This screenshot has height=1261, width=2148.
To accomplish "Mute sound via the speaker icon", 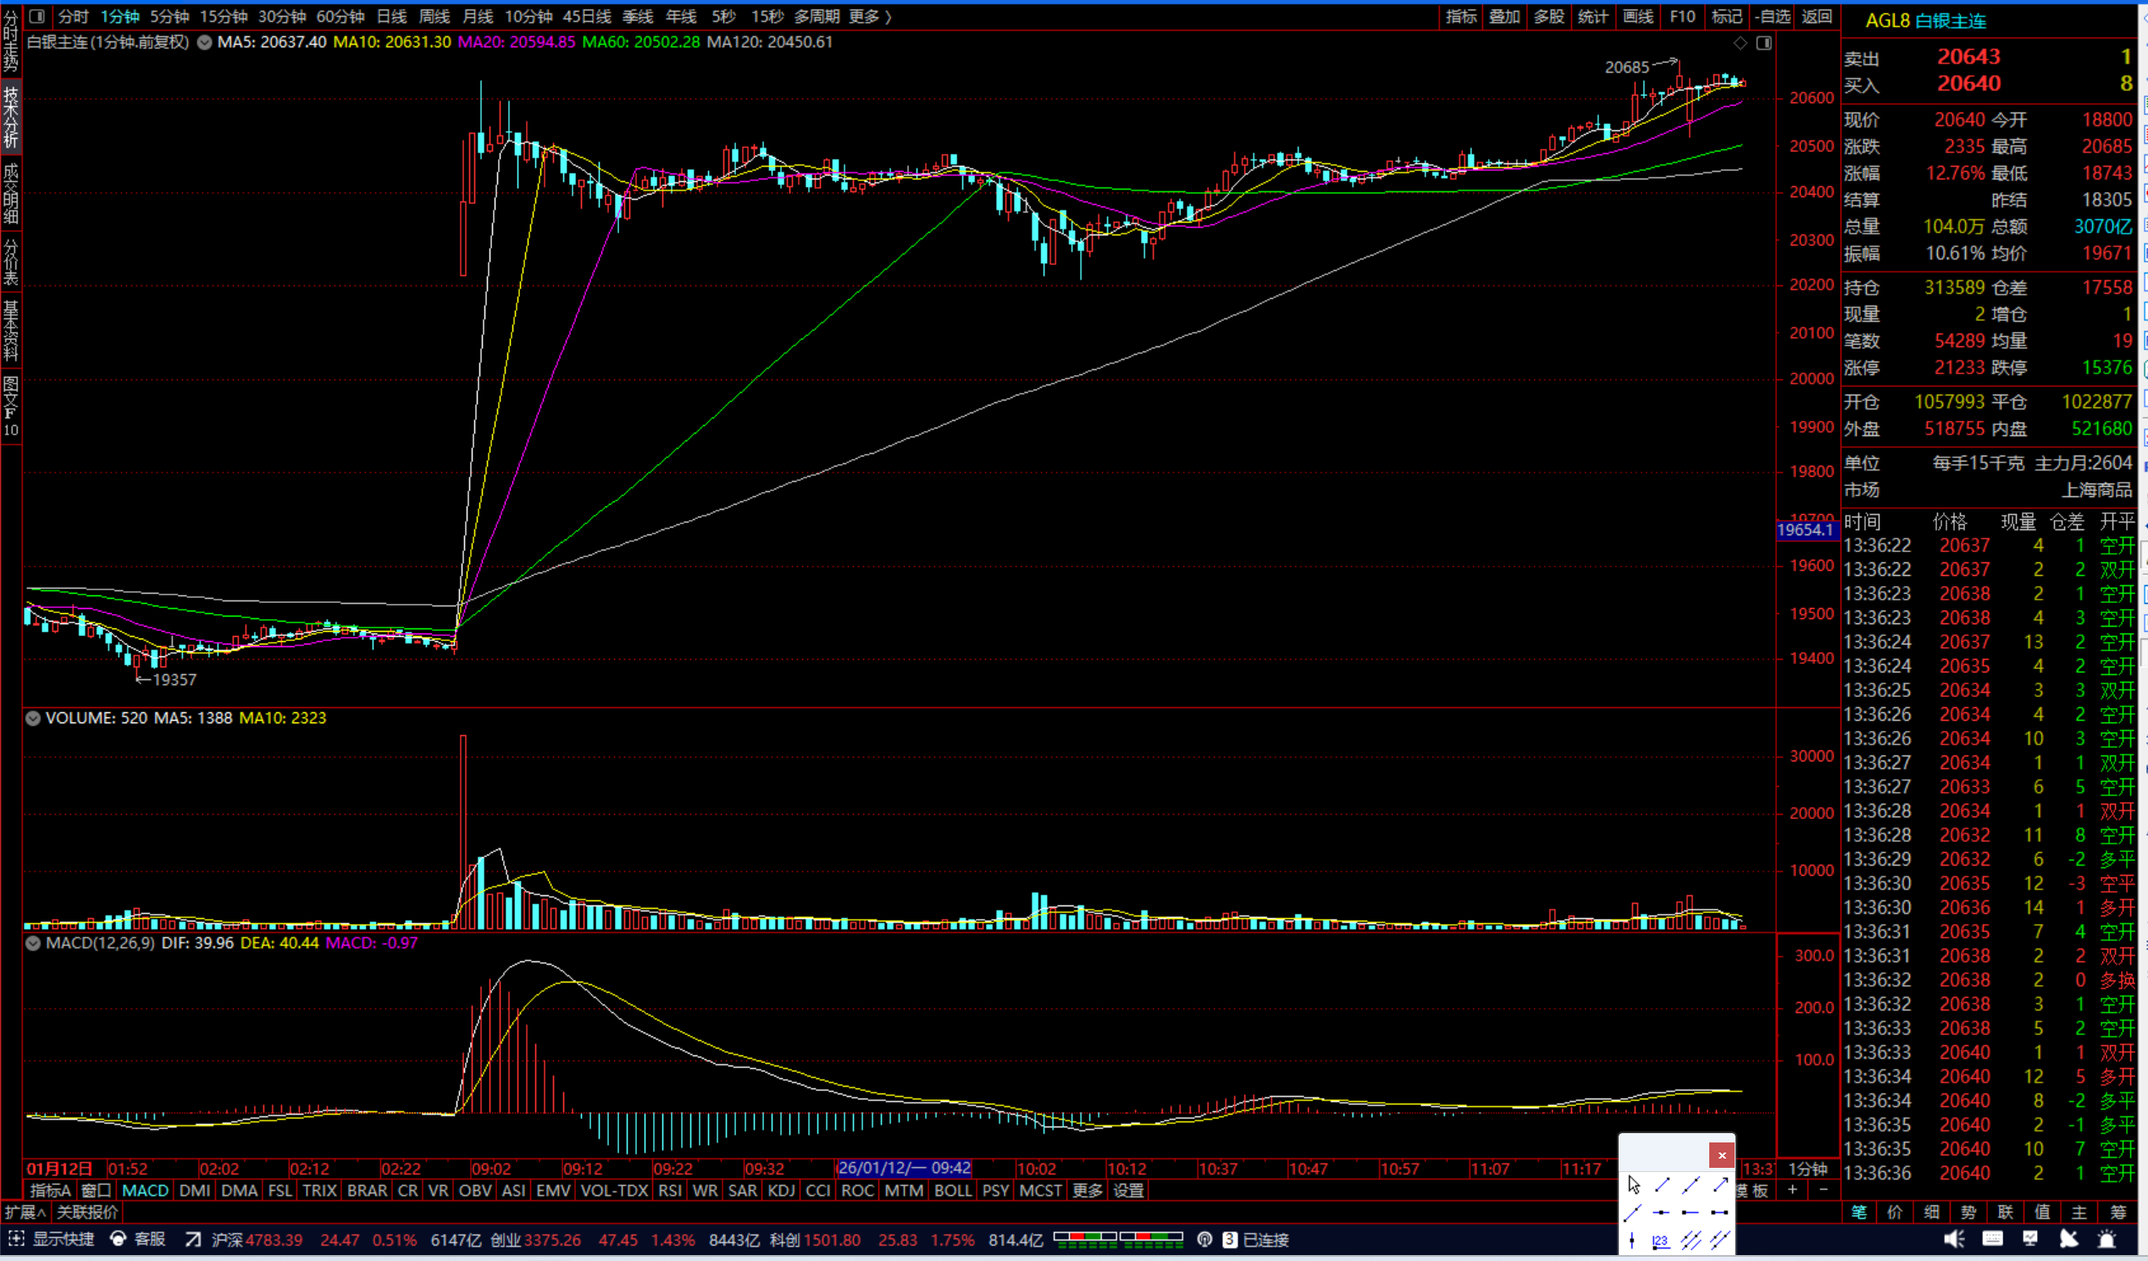I will (1954, 1240).
